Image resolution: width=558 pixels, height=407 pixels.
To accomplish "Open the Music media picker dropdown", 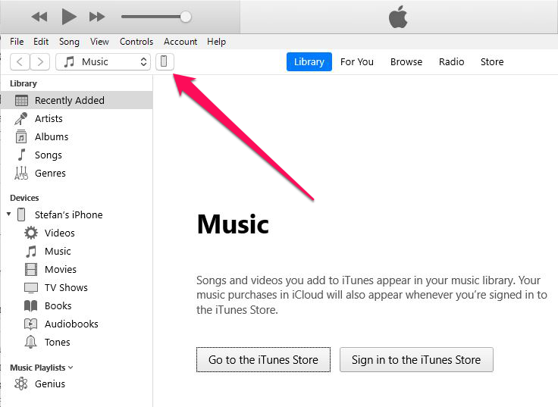I will (103, 61).
